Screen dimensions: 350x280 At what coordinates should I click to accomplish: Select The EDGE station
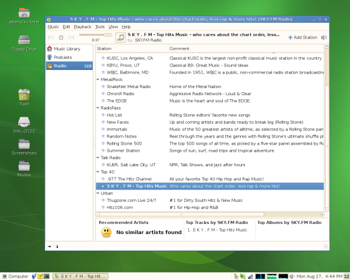click(x=210, y=101)
